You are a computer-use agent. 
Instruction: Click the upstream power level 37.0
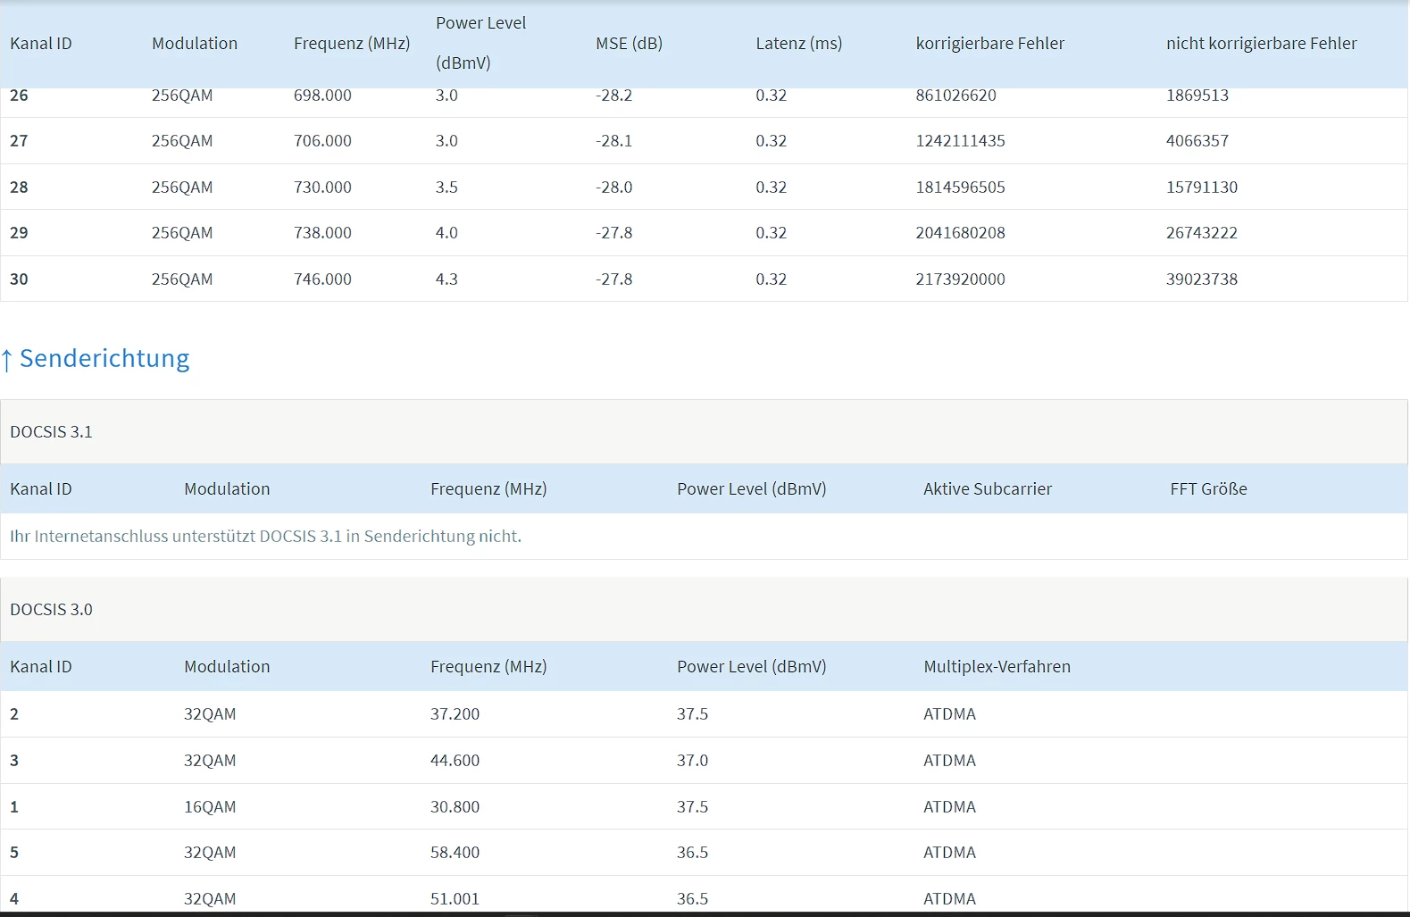tap(692, 761)
